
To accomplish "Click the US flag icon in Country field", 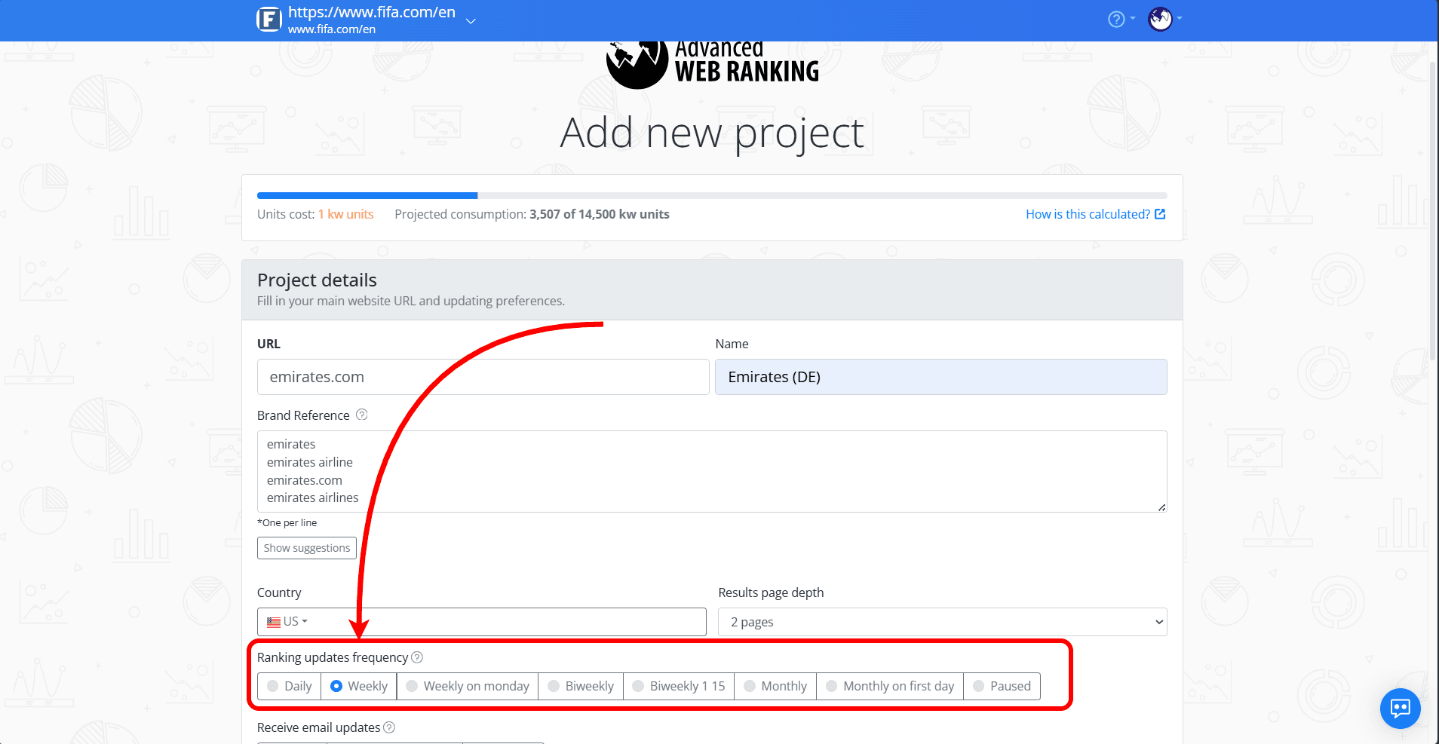I will click(274, 623).
